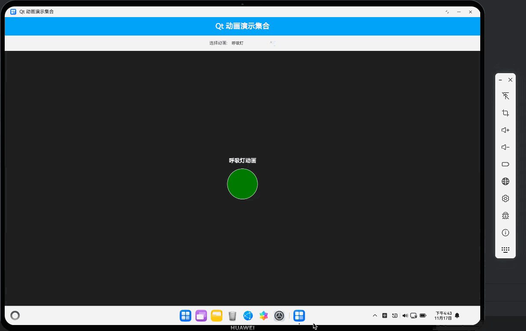
Task: Open the notification bell in system tray
Action: 457,315
